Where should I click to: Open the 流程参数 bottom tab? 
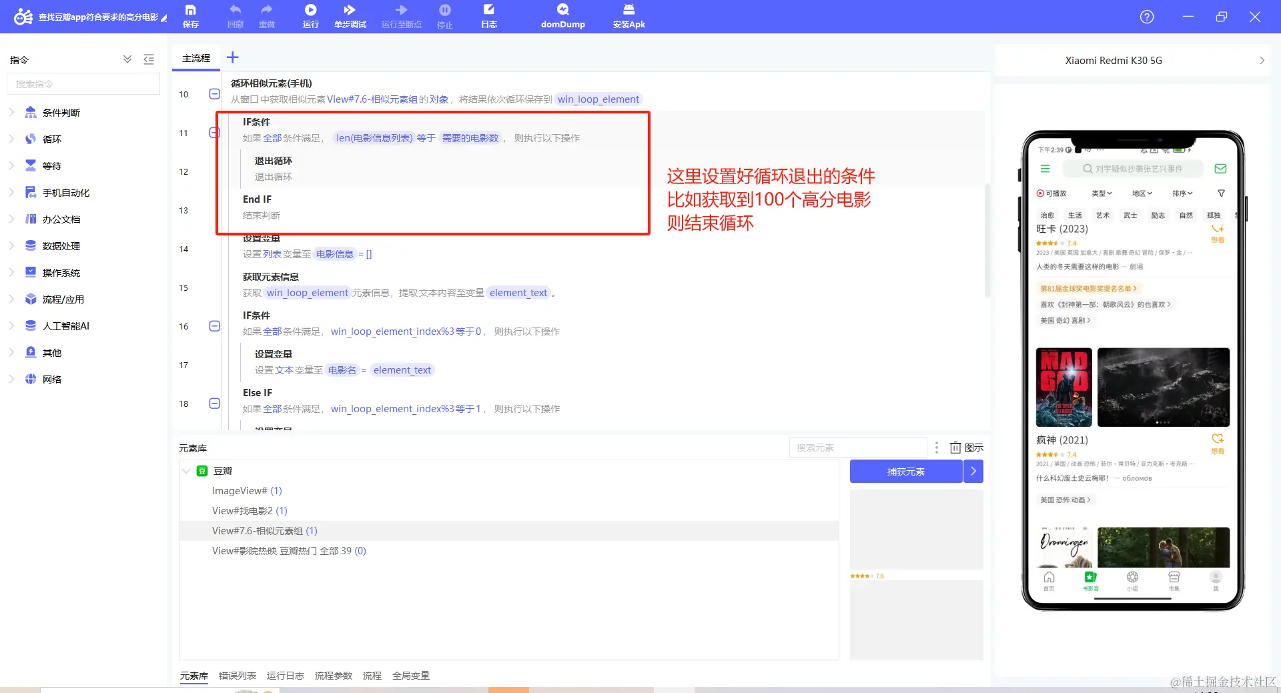(x=334, y=676)
